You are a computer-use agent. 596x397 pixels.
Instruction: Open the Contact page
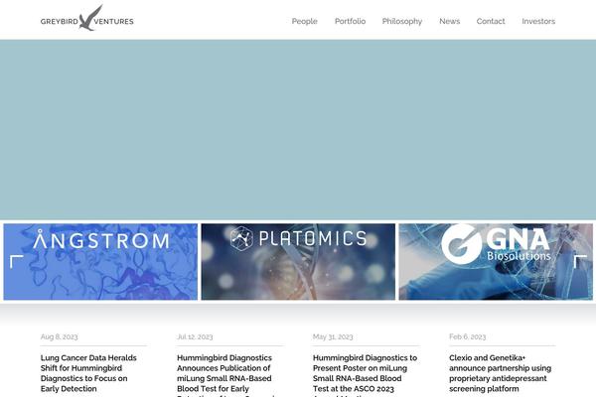(491, 21)
